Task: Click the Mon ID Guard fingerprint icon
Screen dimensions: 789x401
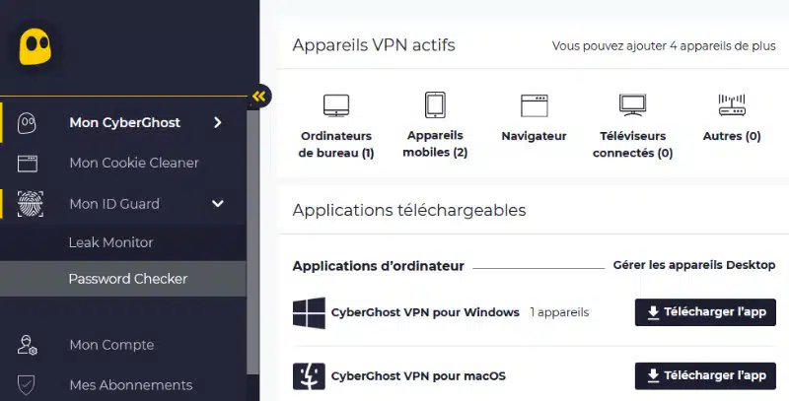Action: tap(31, 204)
